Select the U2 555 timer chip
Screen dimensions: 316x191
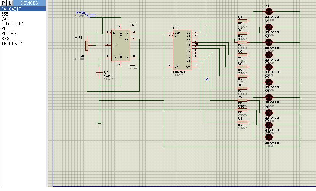pos(121,46)
